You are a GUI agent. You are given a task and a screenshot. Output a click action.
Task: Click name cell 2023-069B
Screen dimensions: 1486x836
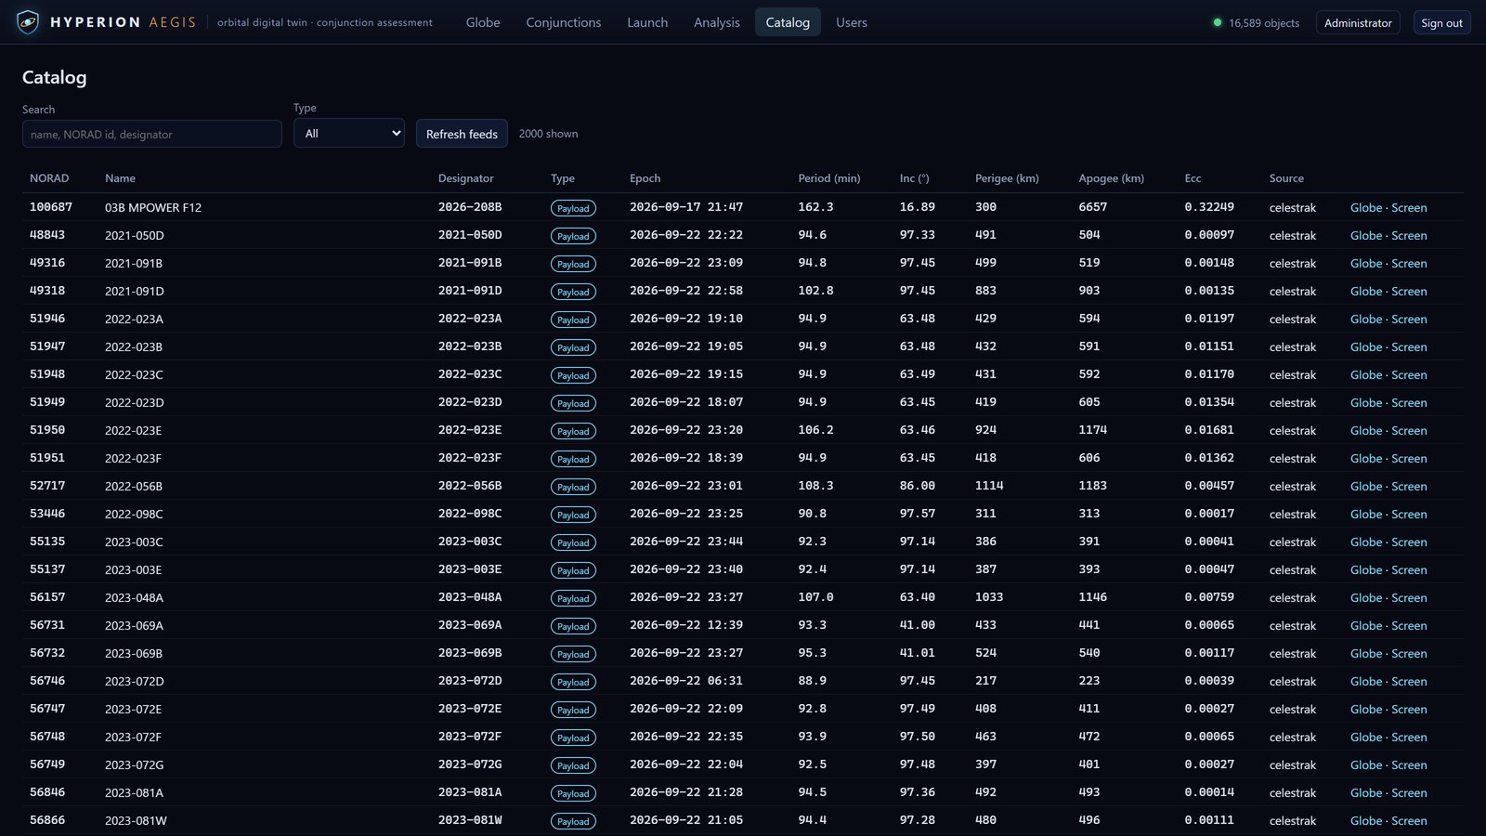tap(134, 653)
